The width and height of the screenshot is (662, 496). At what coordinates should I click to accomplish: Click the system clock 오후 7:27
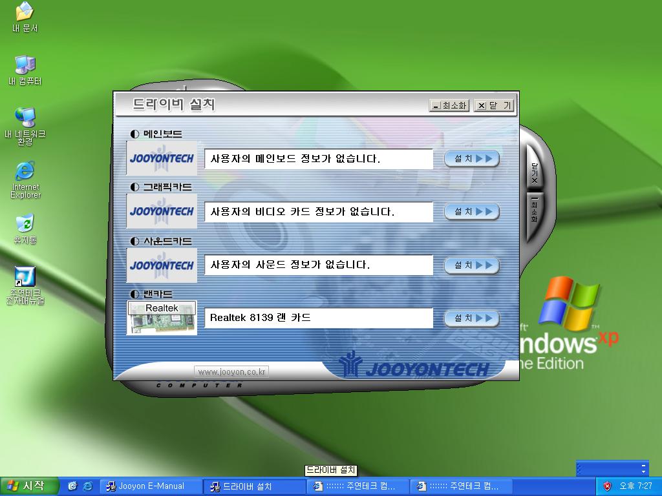[636, 486]
